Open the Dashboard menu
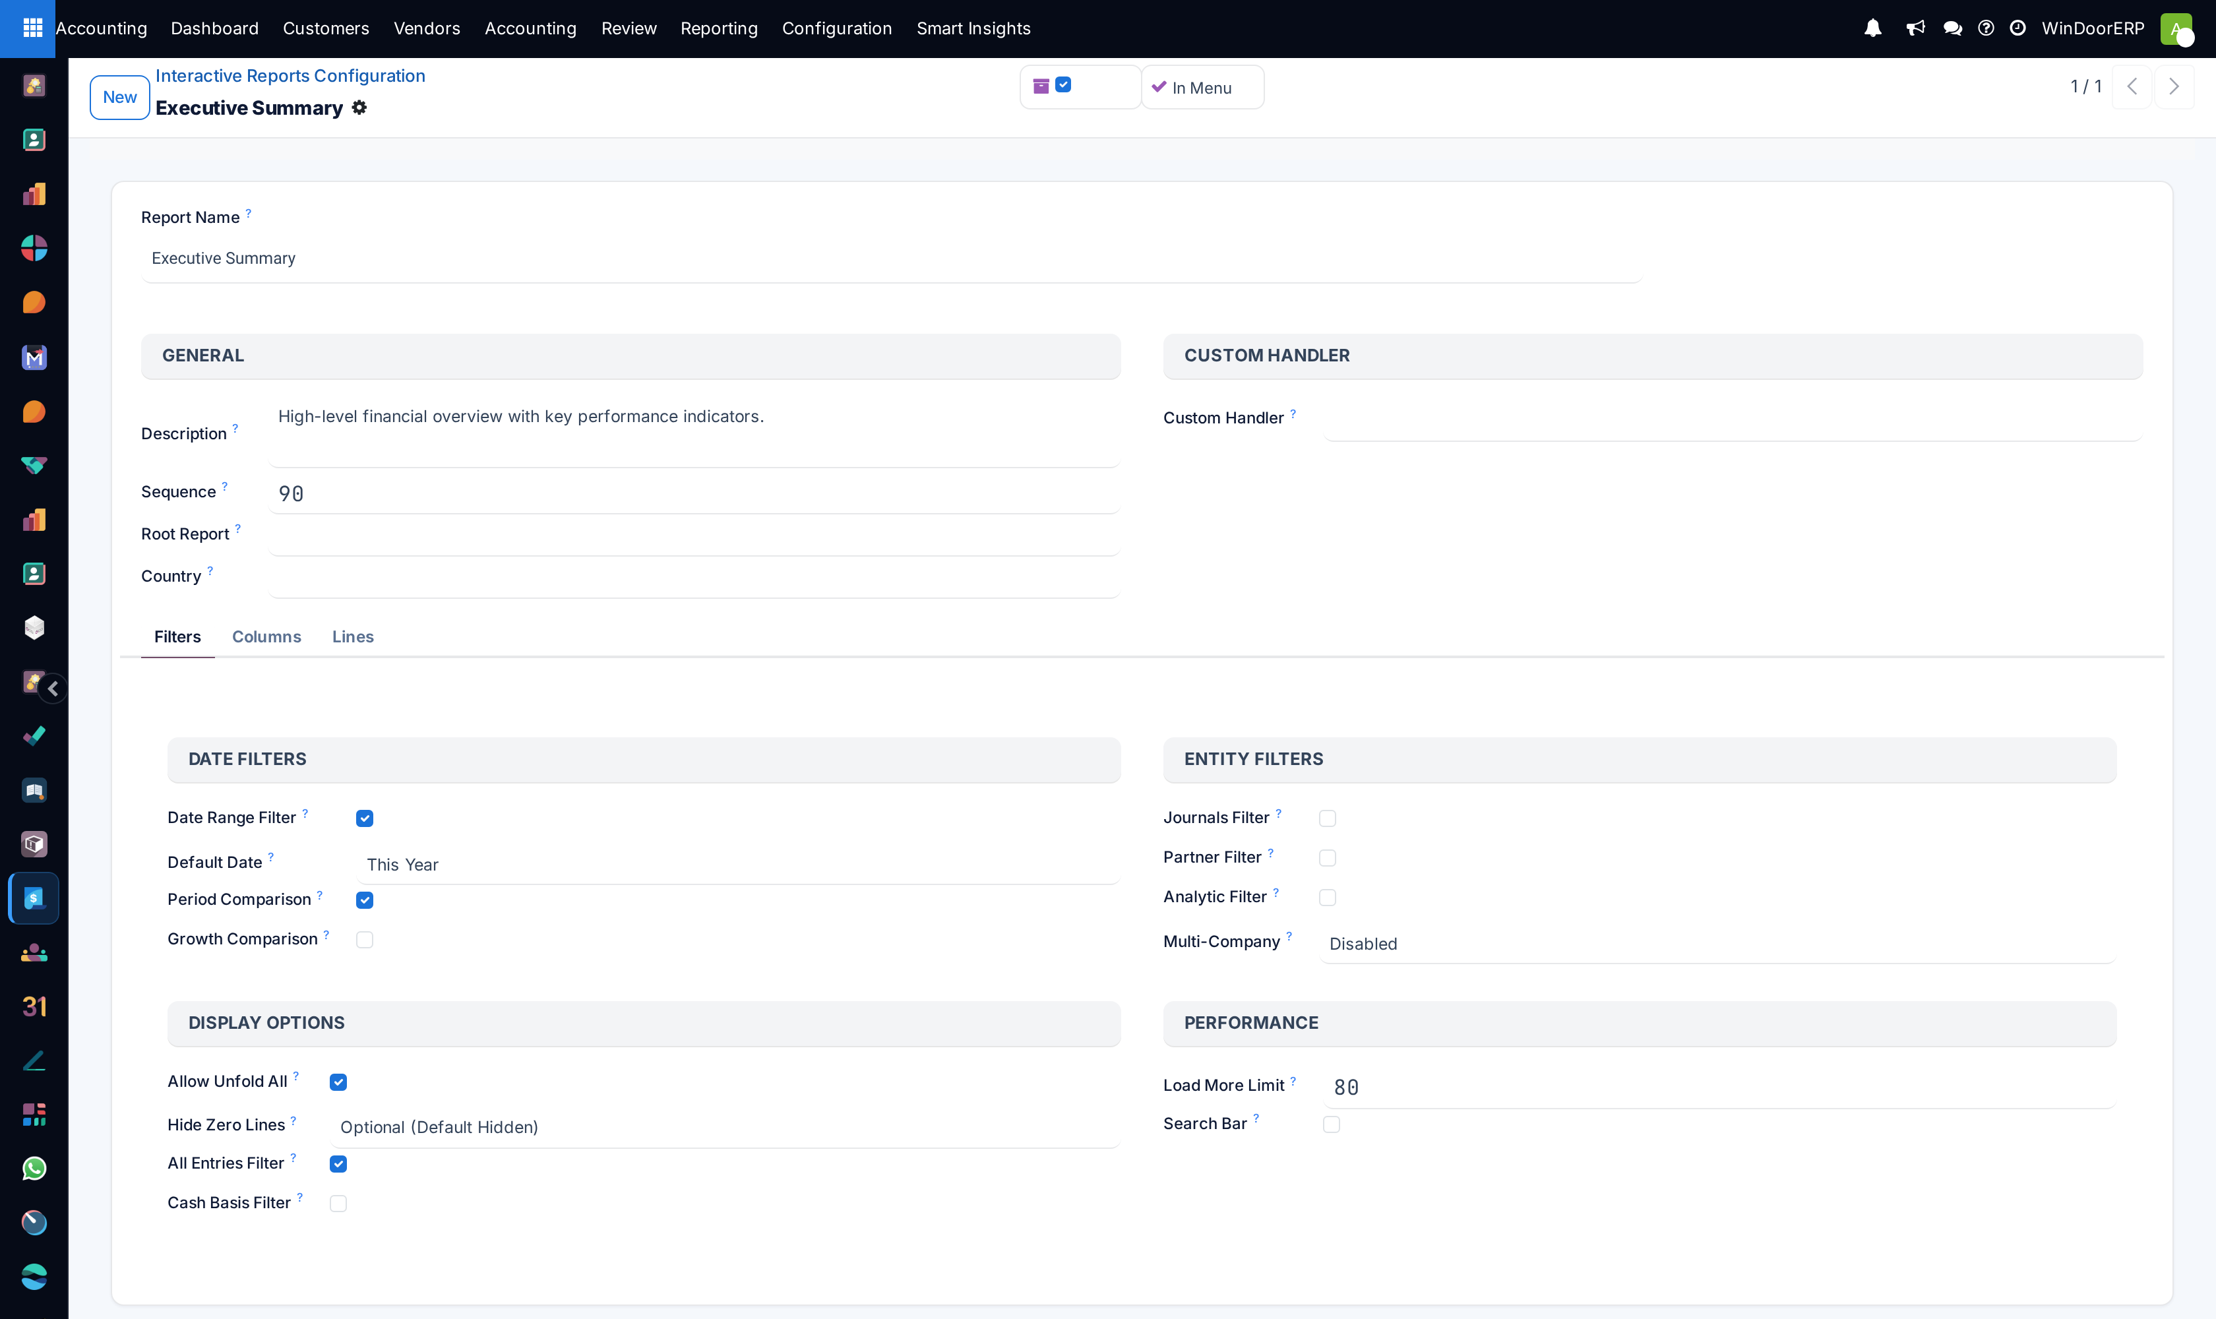The image size is (2216, 1319). 215,28
